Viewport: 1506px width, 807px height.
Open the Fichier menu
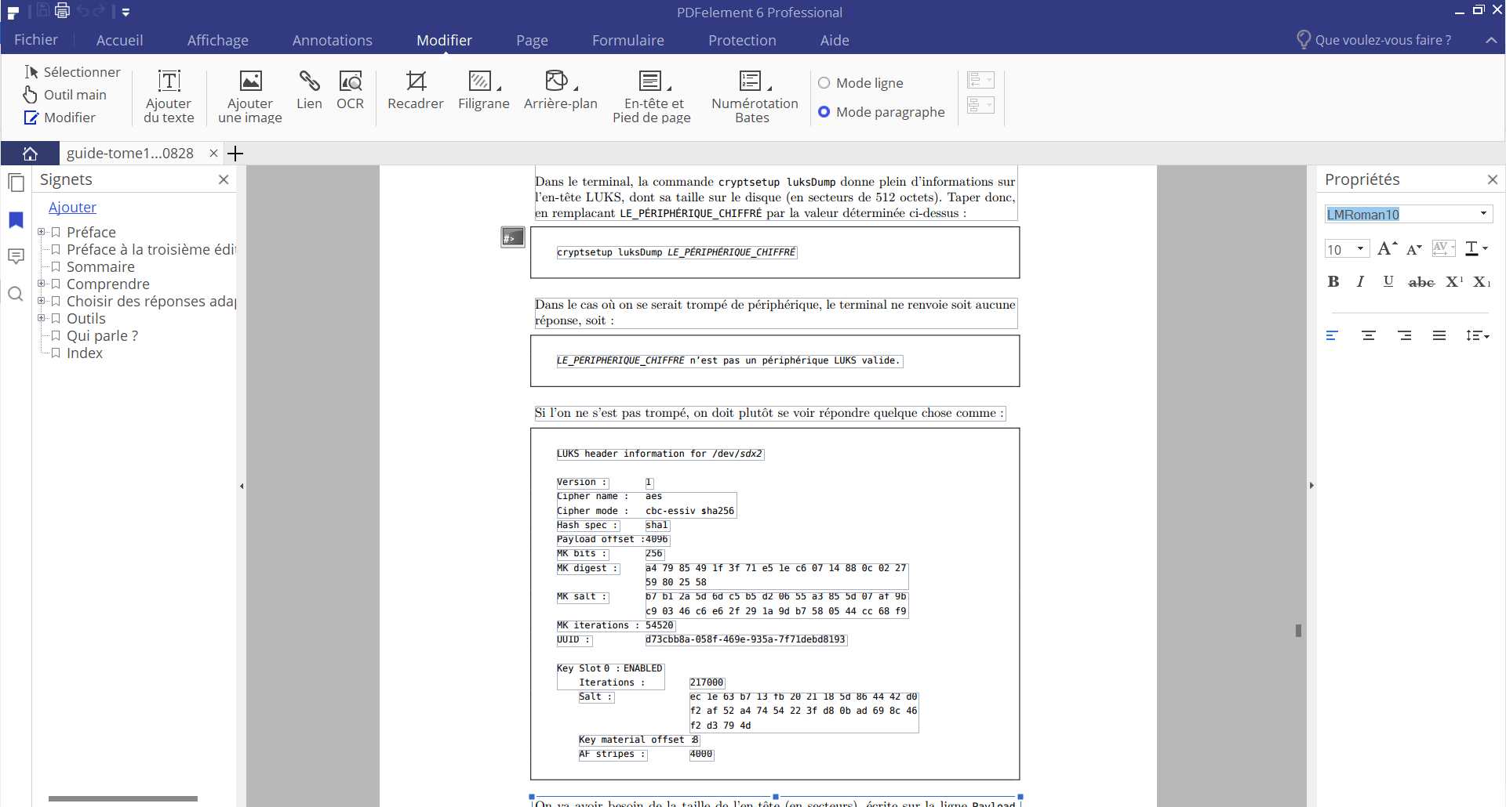tap(36, 40)
